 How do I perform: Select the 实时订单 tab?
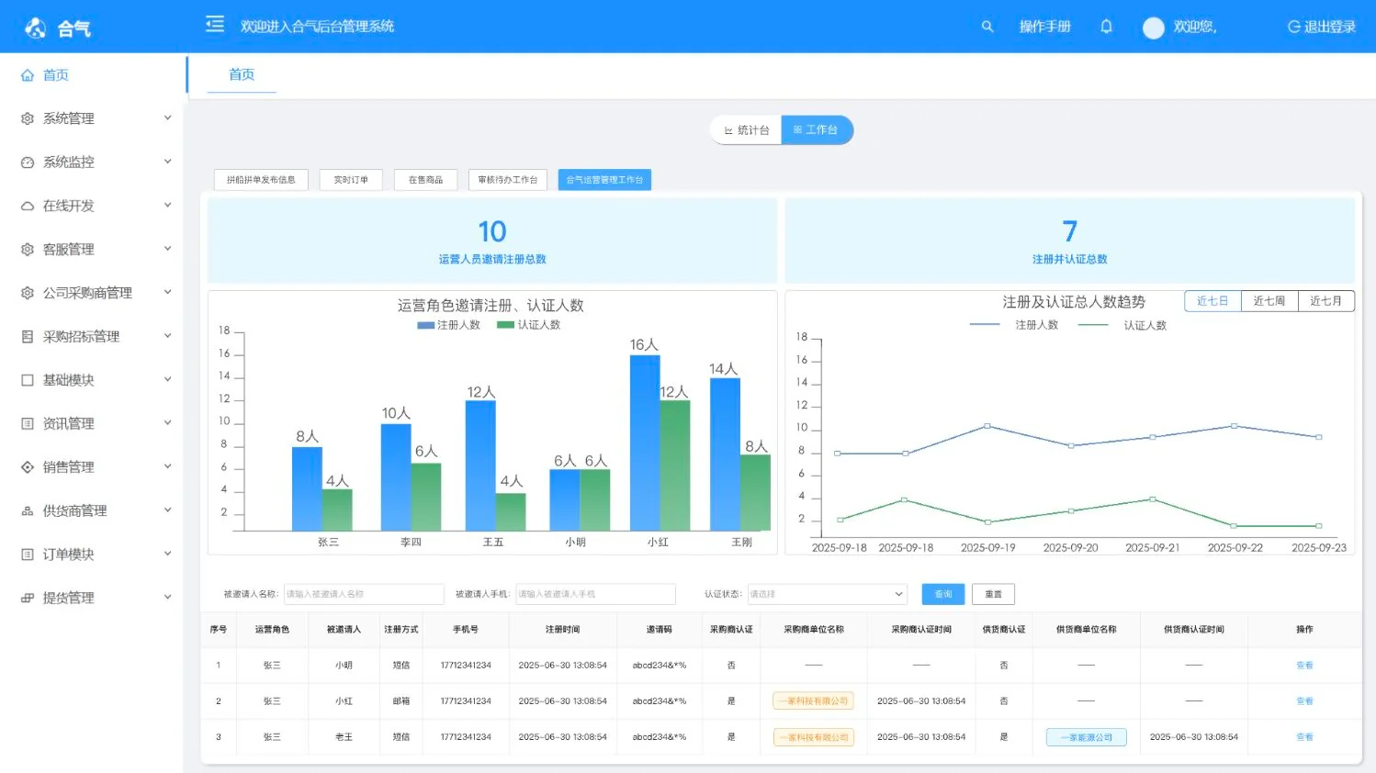351,180
